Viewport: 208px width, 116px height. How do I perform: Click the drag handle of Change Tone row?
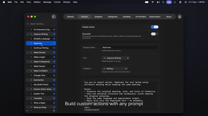click(x=28, y=76)
